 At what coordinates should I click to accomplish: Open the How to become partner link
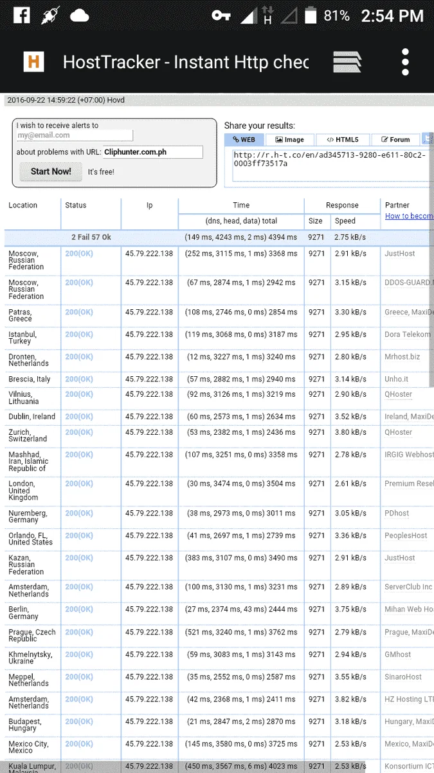coord(409,216)
